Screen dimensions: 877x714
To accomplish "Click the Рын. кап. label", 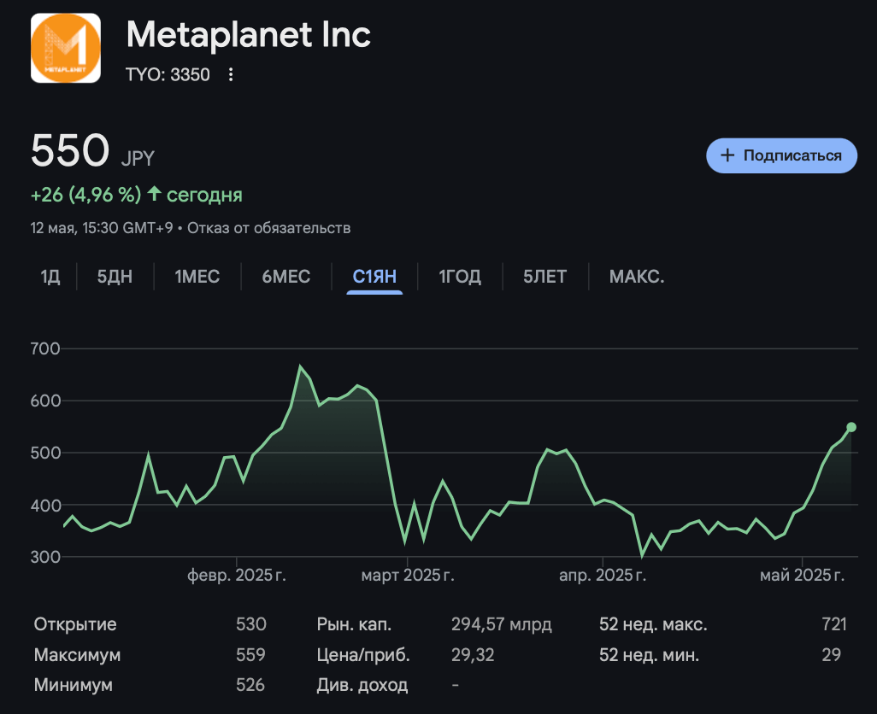I will (354, 624).
